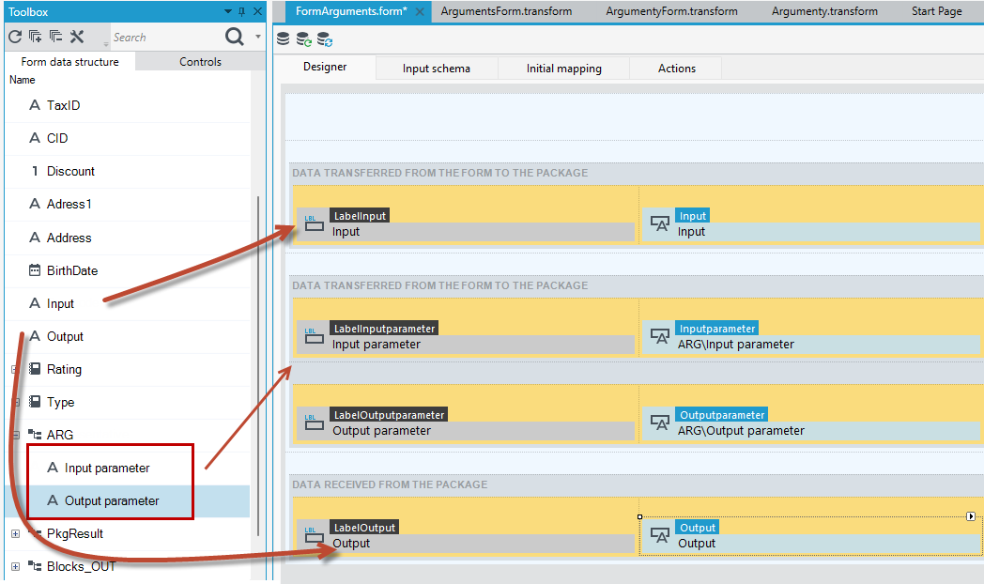The image size is (984, 584).
Task: Switch to ArgumentsForm.transform document tab
Action: tap(506, 11)
